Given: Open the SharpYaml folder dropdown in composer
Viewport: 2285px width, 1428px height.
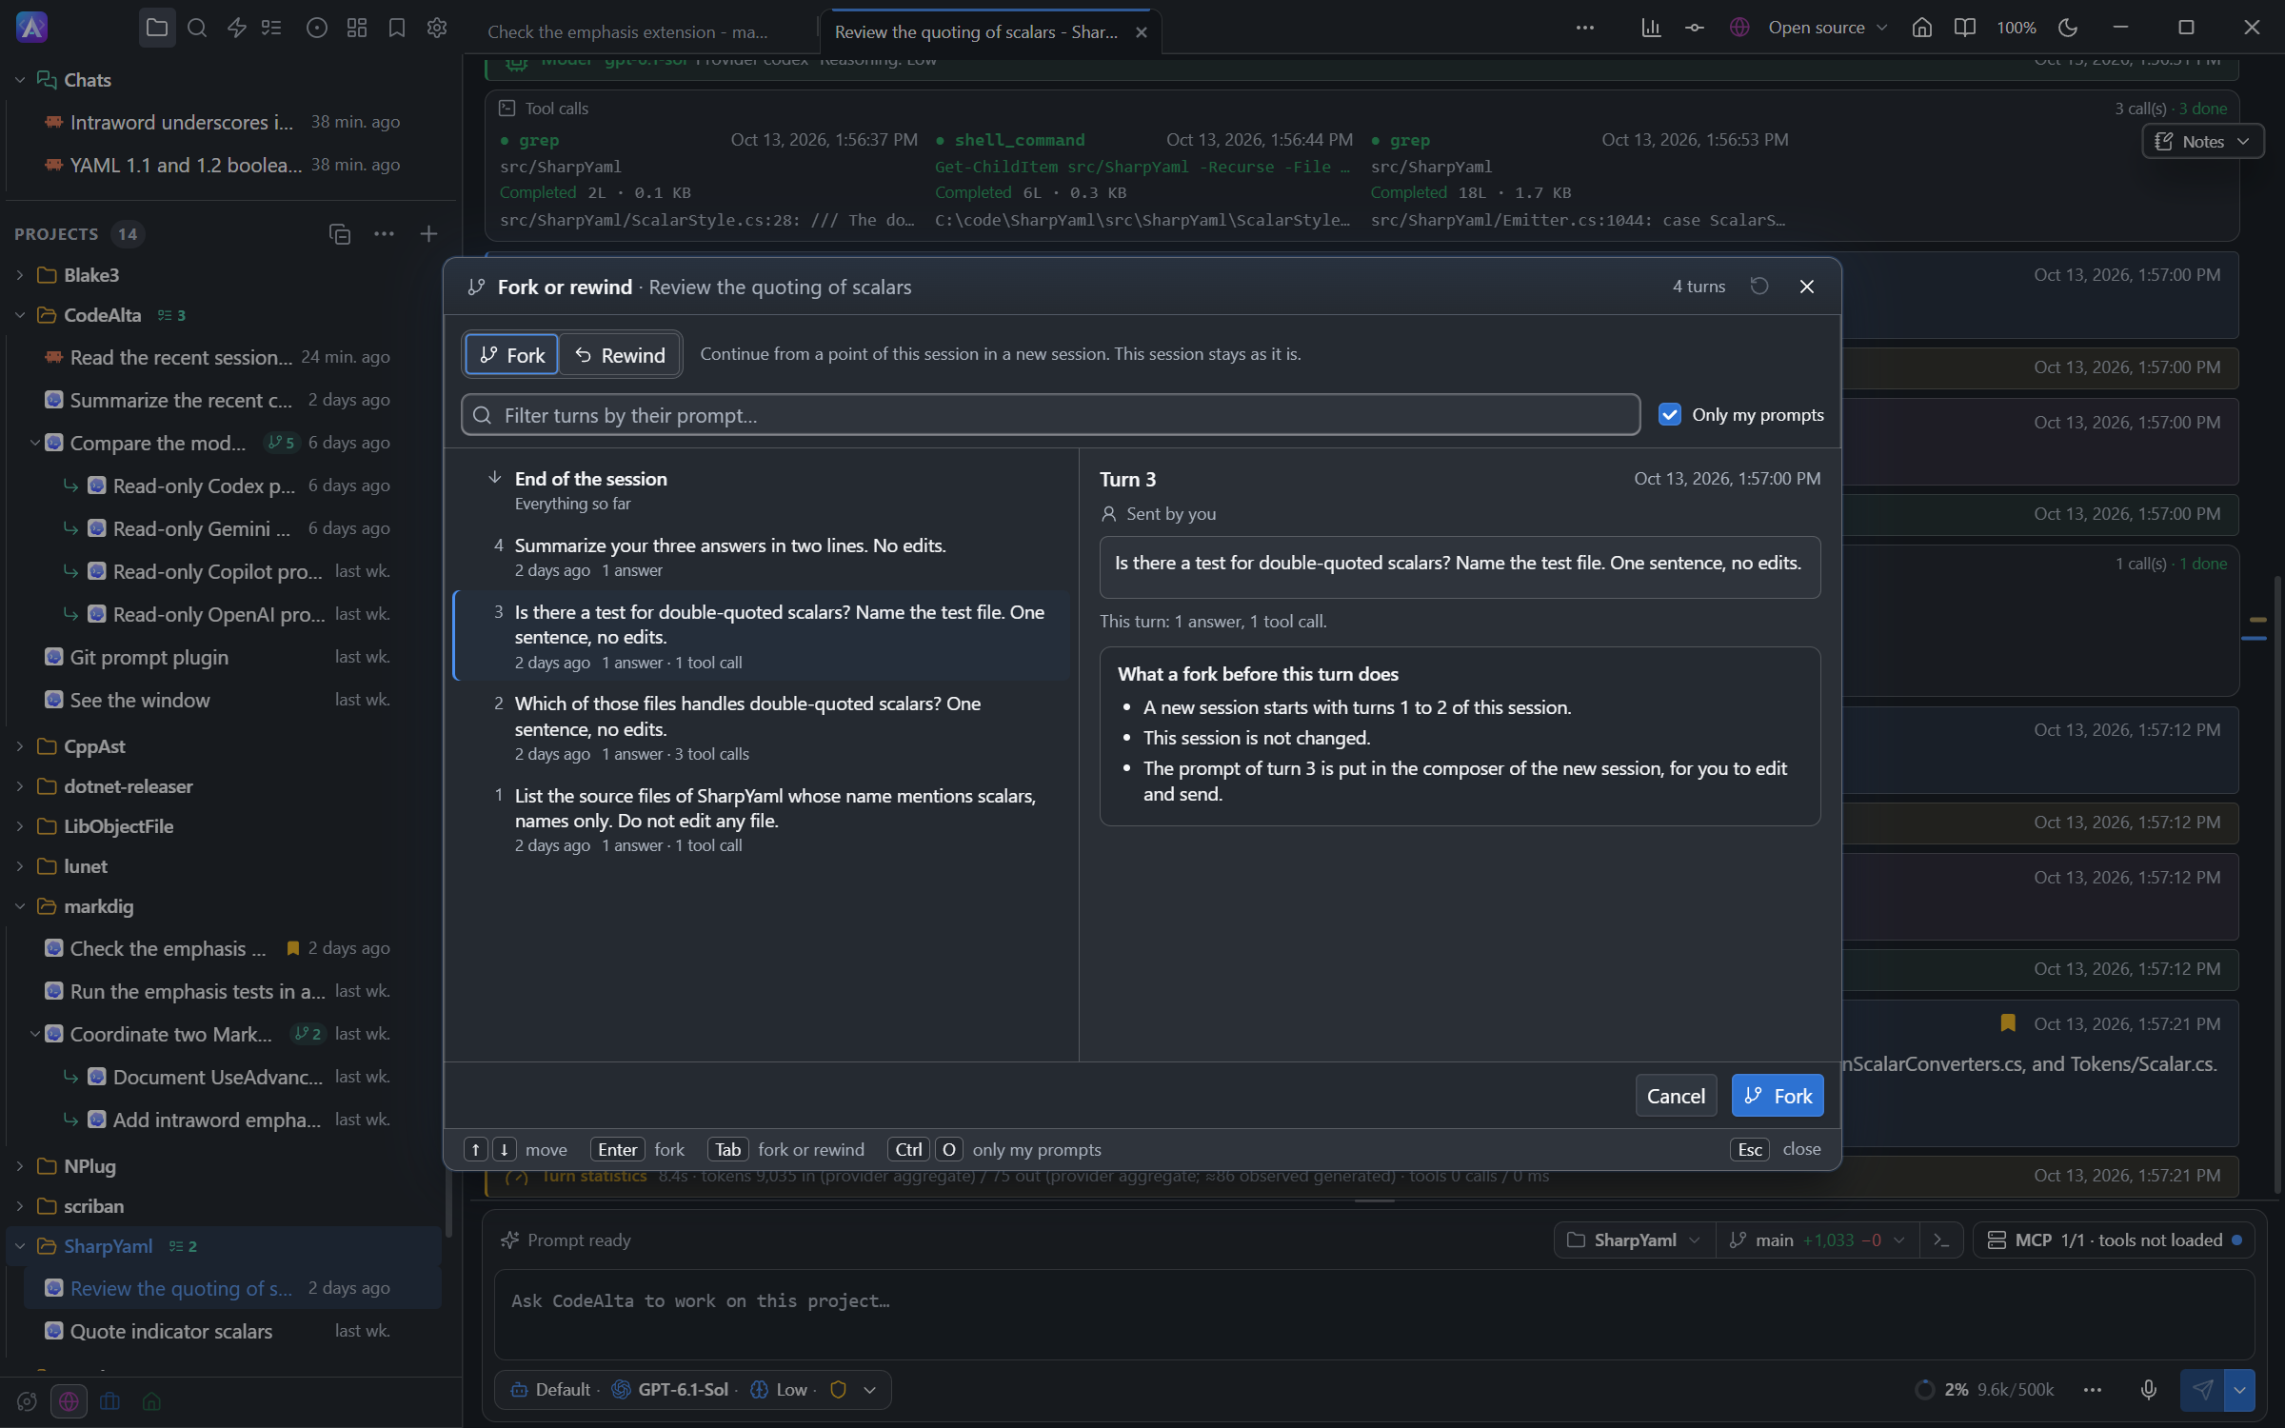Looking at the screenshot, I should [x=1634, y=1240].
